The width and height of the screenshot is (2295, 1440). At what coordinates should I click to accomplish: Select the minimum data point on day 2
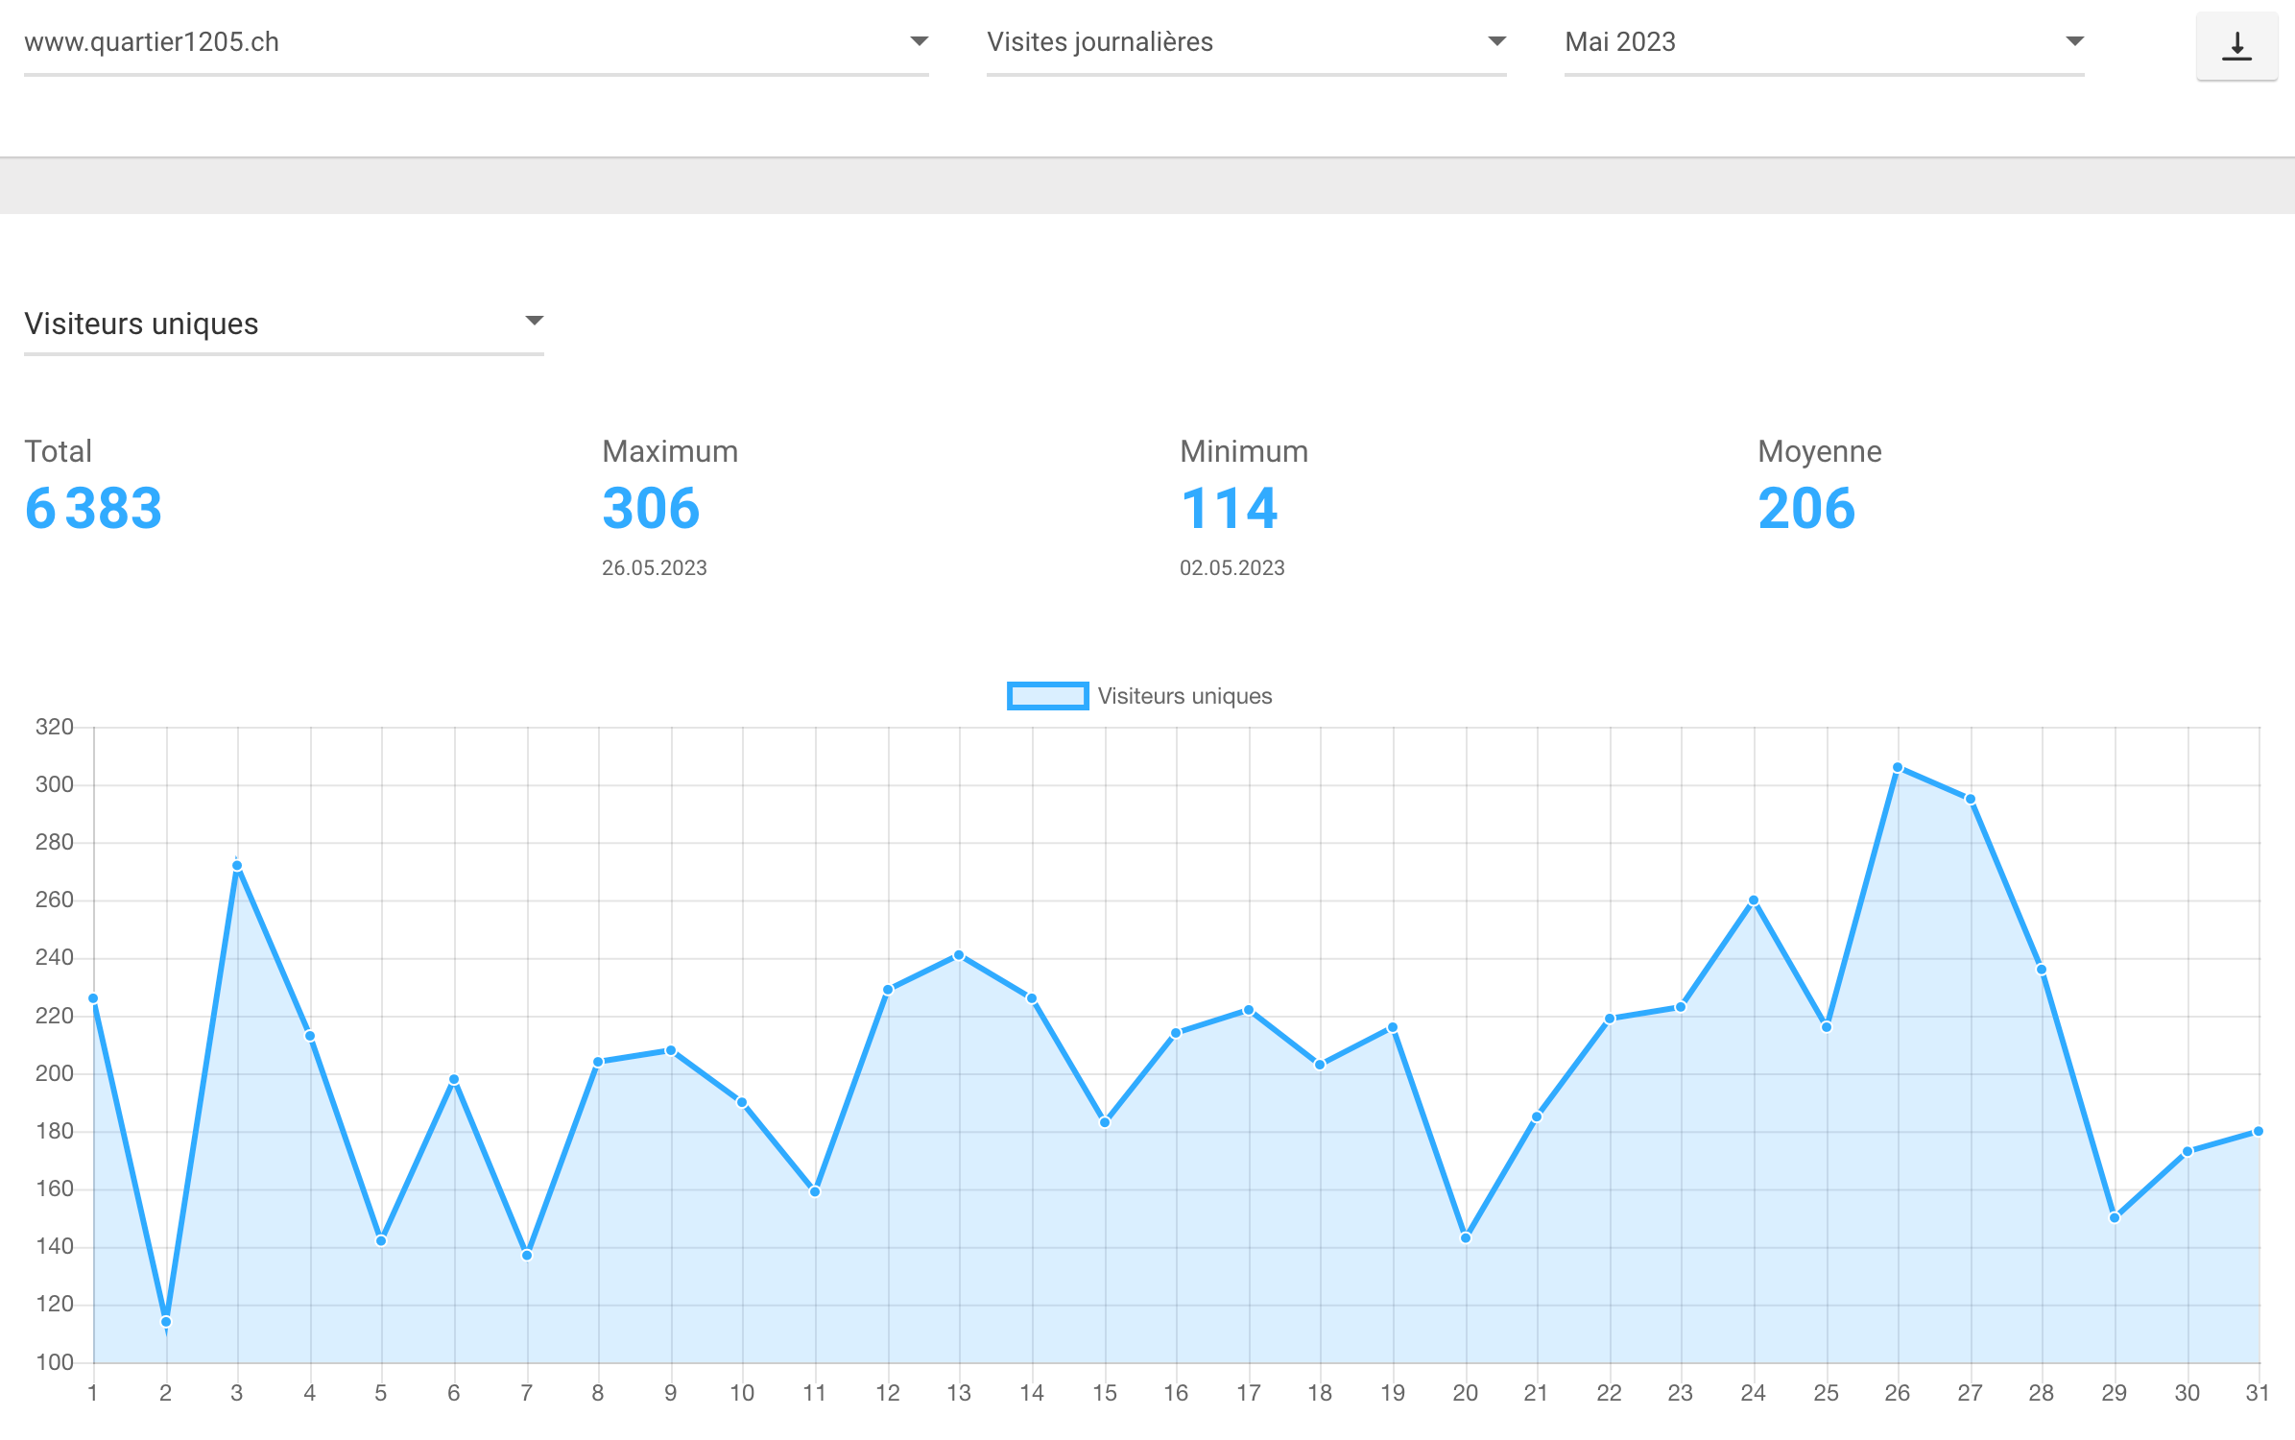166,1322
